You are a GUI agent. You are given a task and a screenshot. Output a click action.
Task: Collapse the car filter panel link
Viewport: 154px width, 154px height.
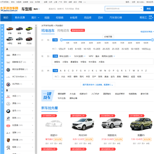[147, 32]
